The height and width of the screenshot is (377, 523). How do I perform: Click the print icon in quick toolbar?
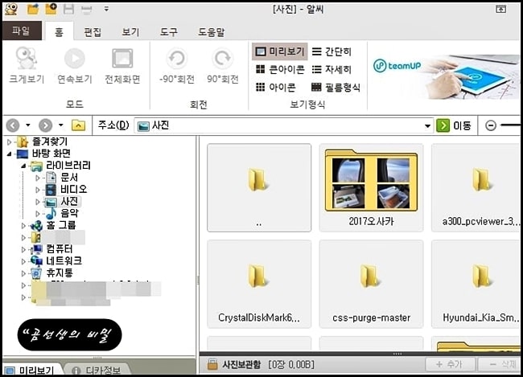[87, 10]
